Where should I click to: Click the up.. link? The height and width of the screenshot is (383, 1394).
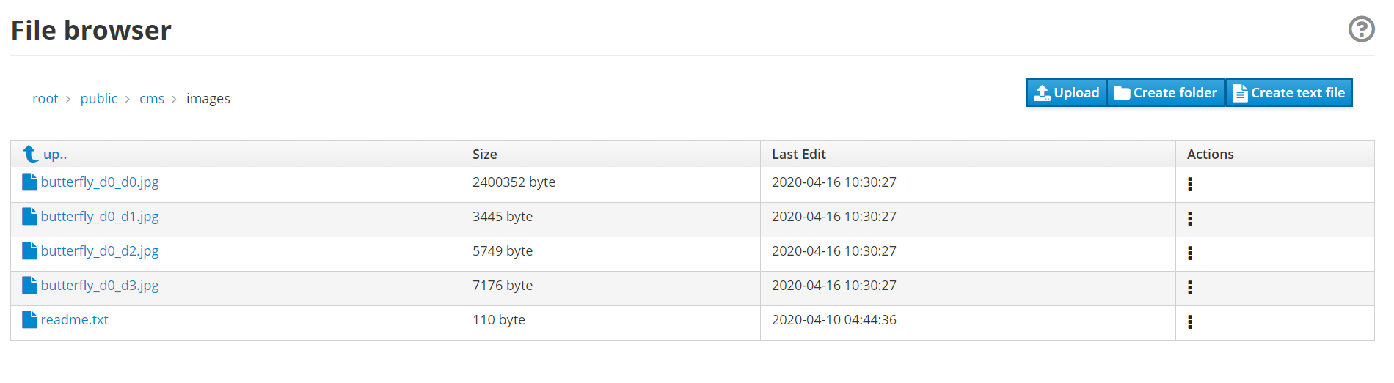(x=55, y=155)
